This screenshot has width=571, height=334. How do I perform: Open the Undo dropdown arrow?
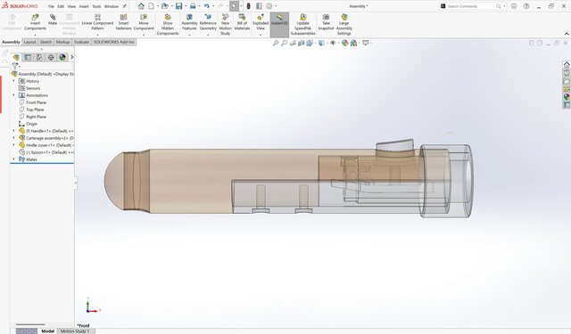point(213,6)
